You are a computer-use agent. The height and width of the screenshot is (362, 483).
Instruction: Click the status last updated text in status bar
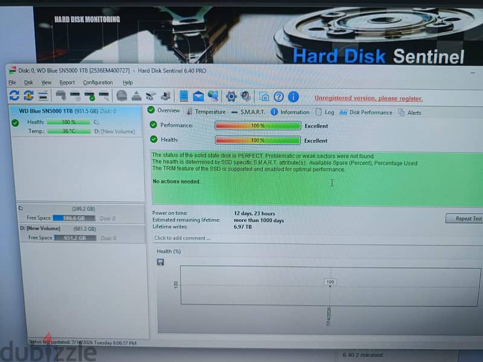[82, 342]
